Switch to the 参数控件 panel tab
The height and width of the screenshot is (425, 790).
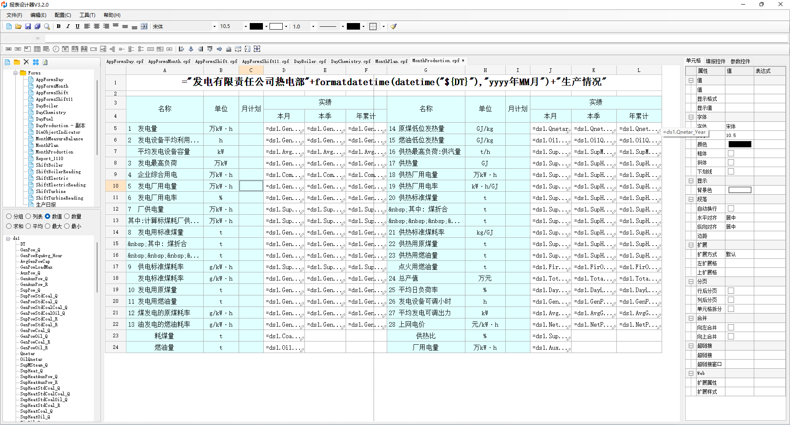point(740,61)
